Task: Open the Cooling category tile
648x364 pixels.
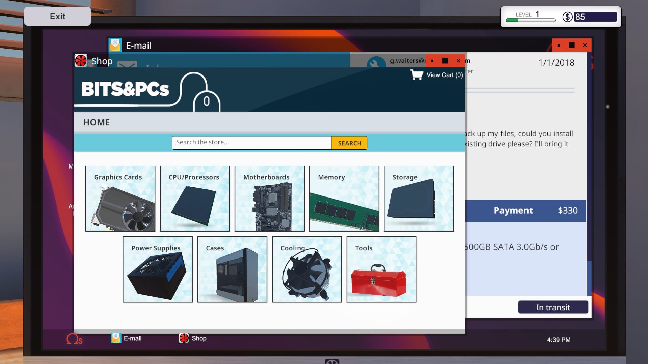Action: click(x=307, y=269)
